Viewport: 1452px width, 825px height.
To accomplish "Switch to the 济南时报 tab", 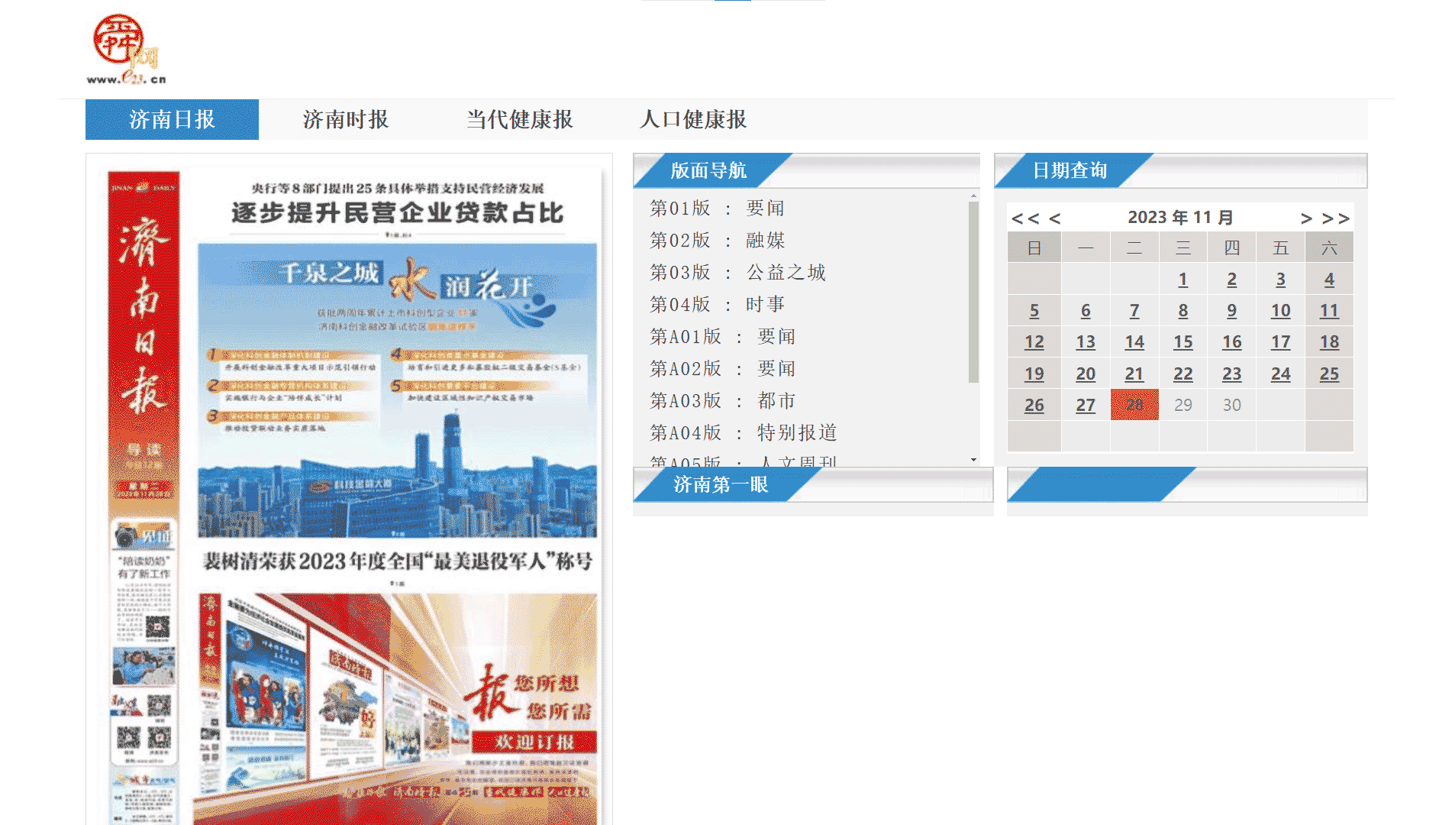I will pos(346,120).
